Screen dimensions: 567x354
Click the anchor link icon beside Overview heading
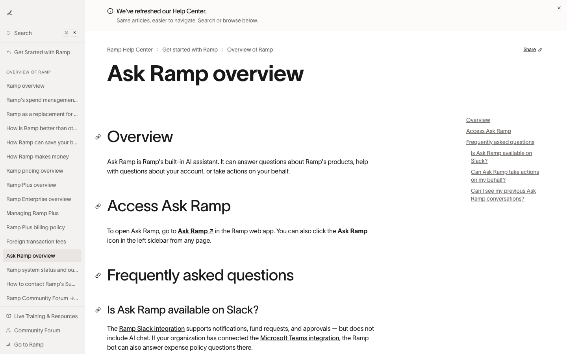(98, 137)
